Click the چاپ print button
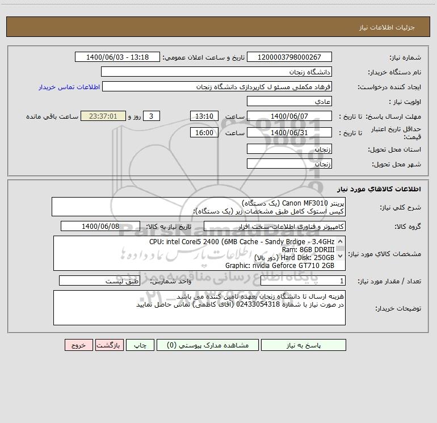Screen dimensions: 437x423 [x=140, y=345]
